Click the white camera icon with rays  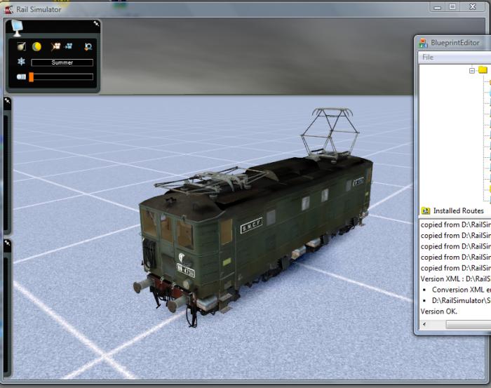pos(55,47)
